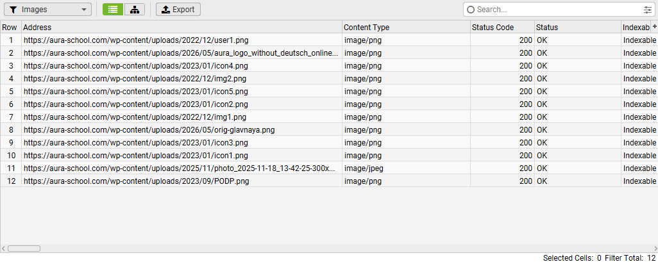
Task: Click the horizontal scrollbar right arrow
Action: pos(654,249)
